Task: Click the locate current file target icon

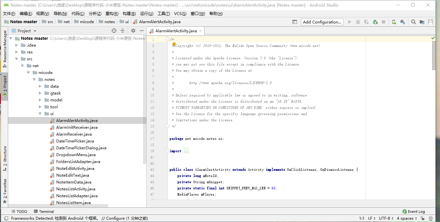Action: 114,31
